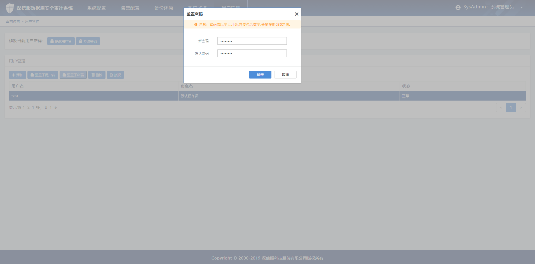
Task: Click the SysAdmin: 系统管理员 label
Action: point(488,7)
